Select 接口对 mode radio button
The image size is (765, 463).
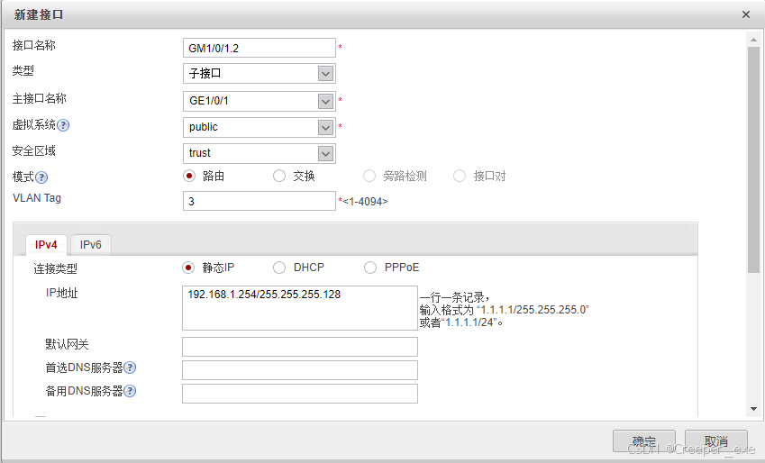pos(460,176)
